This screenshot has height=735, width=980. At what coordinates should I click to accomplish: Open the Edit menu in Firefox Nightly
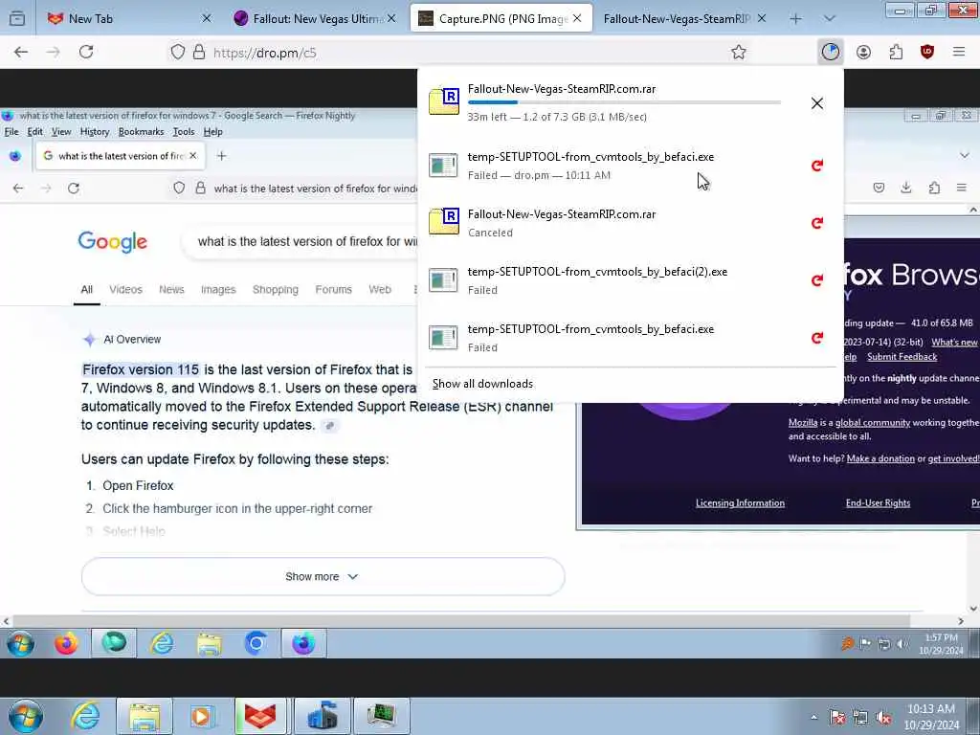[35, 132]
